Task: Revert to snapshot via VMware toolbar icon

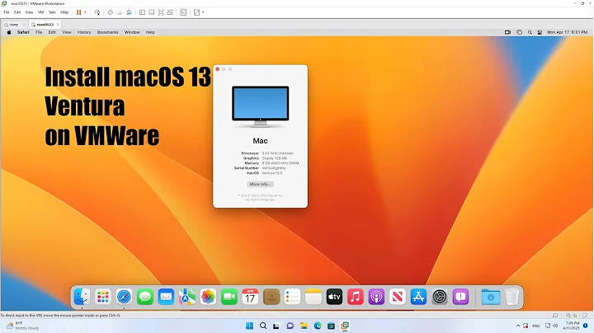Action: (120, 12)
